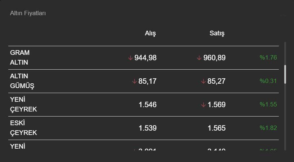Open the GRAM ALTIN row label
This screenshot has height=162, width=294.
click(x=20, y=57)
